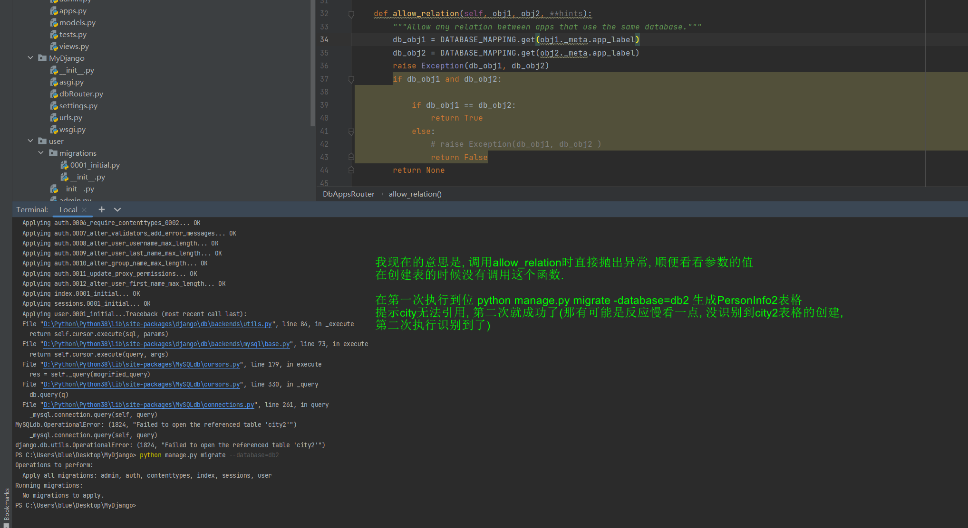Click the user folder icon
Image resolution: width=968 pixels, height=528 pixels.
coord(42,141)
